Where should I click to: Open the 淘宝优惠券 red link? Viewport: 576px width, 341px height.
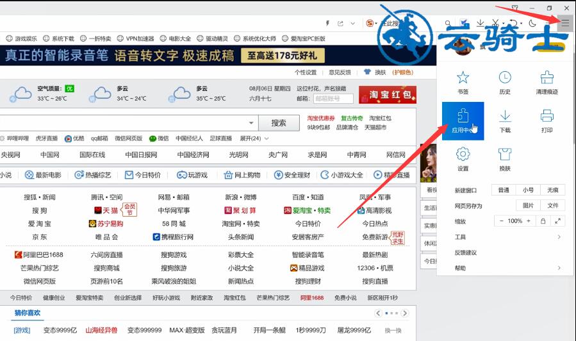point(321,118)
